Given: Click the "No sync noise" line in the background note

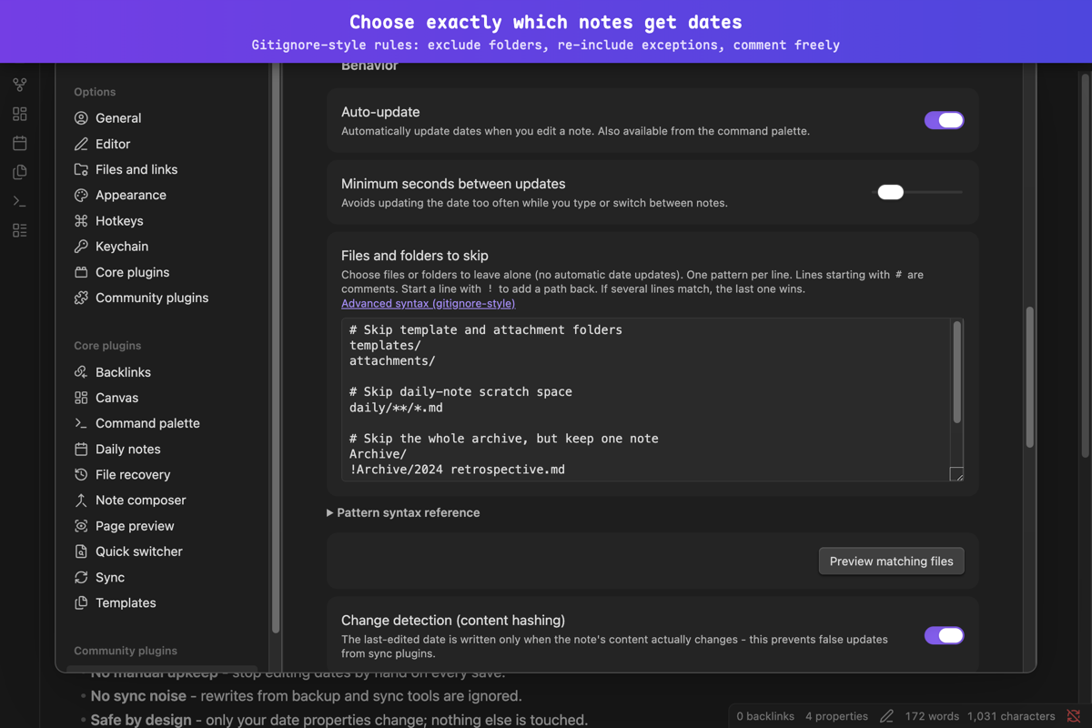Looking at the screenshot, I should tap(306, 696).
